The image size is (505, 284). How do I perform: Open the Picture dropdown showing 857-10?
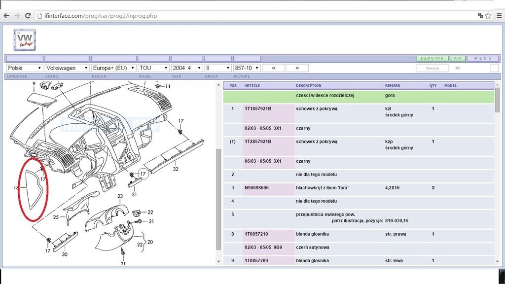247,68
